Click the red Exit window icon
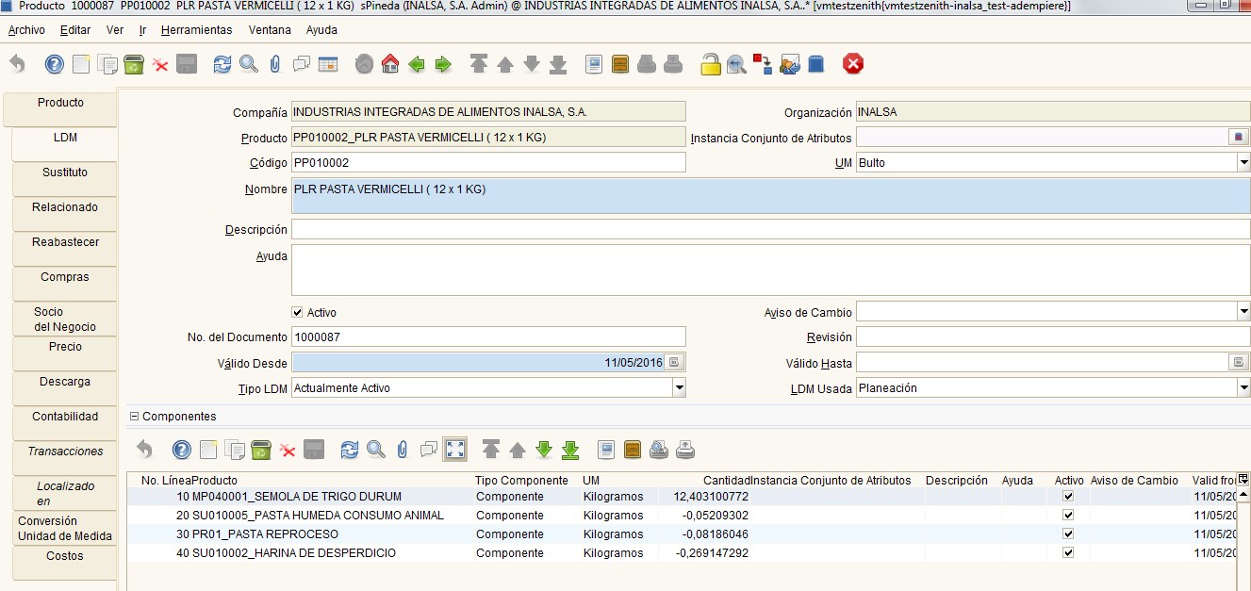The image size is (1251, 591). coord(853,64)
